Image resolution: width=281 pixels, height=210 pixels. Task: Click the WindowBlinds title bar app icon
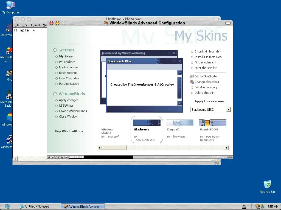click(106, 23)
